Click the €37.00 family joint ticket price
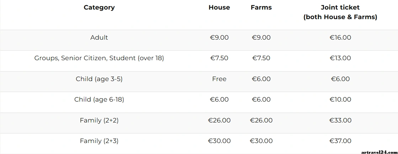Screen dimensions: 398x154 click(x=340, y=141)
